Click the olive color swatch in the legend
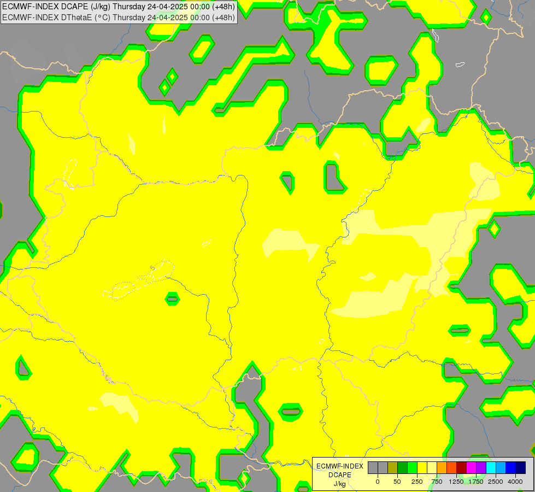The width and height of the screenshot is (535, 492). tap(393, 467)
